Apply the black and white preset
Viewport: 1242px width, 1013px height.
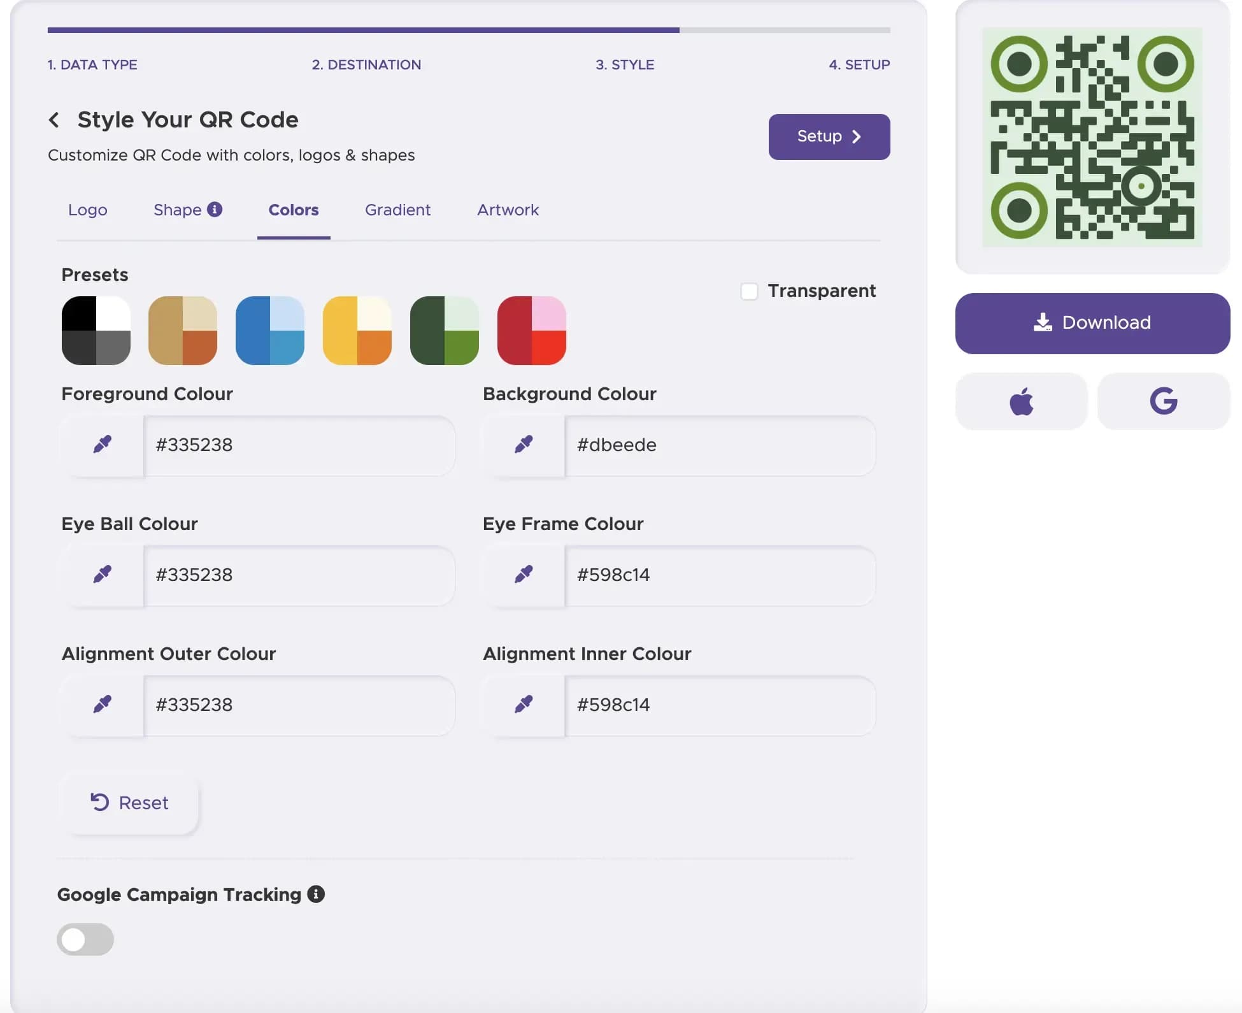tap(96, 330)
